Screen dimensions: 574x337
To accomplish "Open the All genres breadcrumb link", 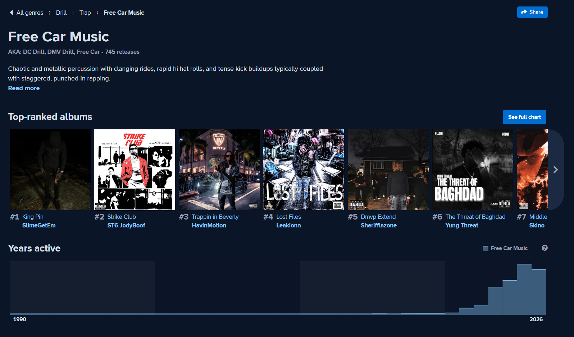I will point(30,13).
